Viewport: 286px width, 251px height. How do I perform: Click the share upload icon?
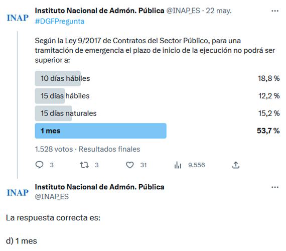tap(236, 165)
